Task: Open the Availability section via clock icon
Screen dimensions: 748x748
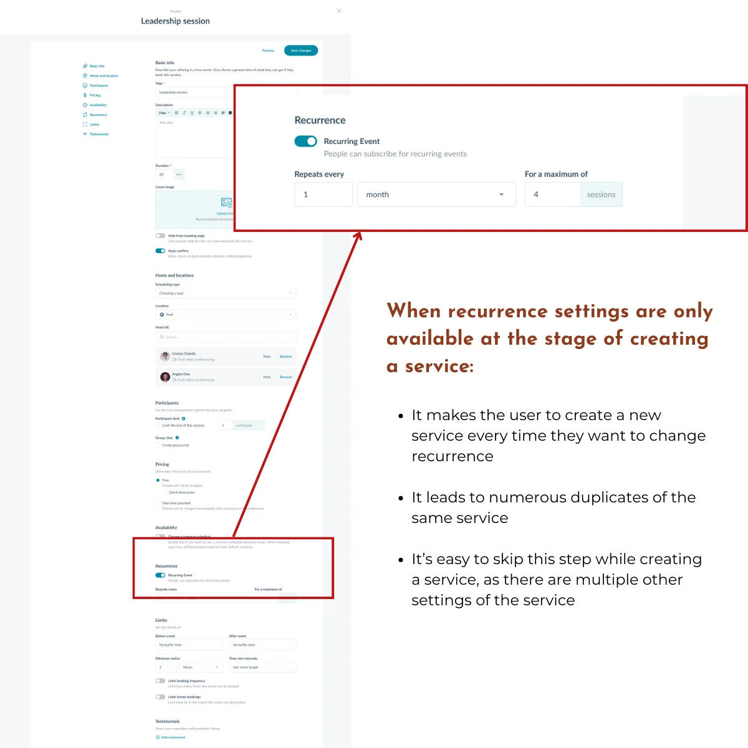Action: click(85, 105)
